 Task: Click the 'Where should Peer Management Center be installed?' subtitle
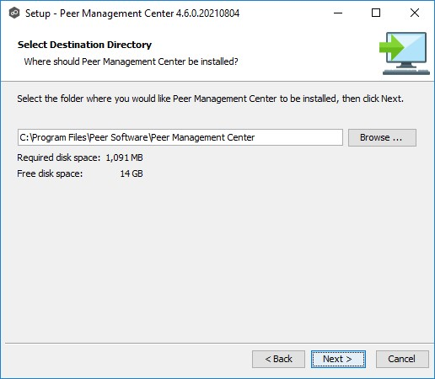click(131, 61)
